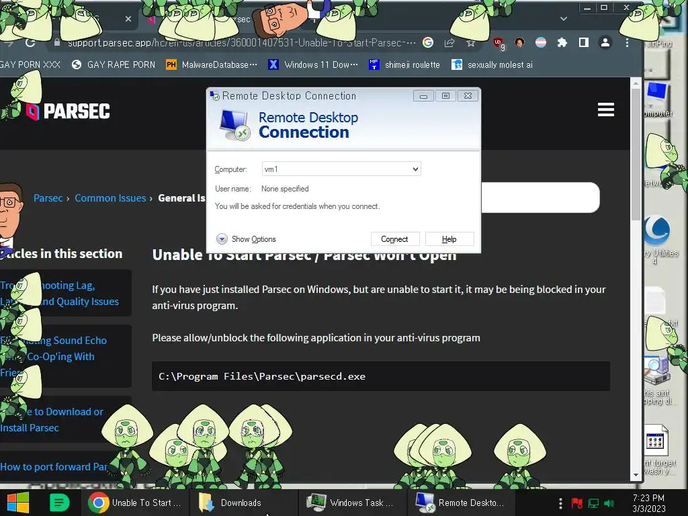The width and height of the screenshot is (688, 516).
Task: Open the Google icon in the address bar
Action: [x=428, y=42]
